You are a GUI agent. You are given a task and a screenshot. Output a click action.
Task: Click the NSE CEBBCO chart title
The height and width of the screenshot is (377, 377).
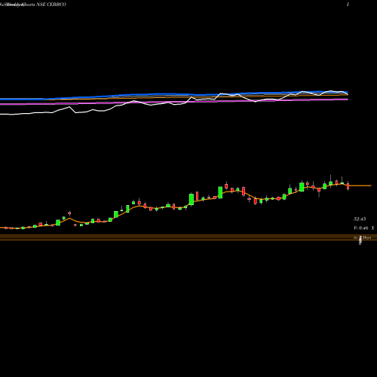coord(33,5)
